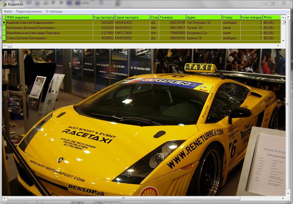Maximize the Водители window
This screenshot has width=293, height=204.
[x=273, y=3]
